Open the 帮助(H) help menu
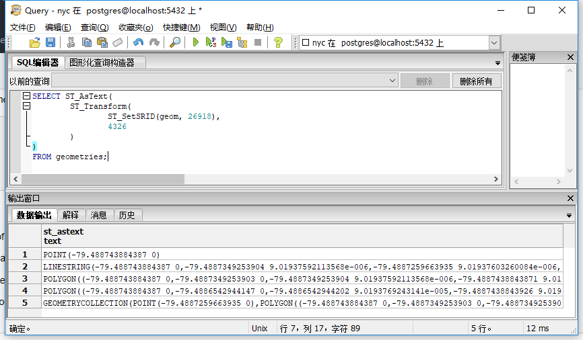 click(260, 28)
